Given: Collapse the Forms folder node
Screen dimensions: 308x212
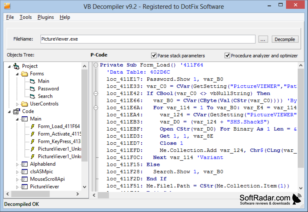Looking at the screenshot, I should pyautogui.click(x=17, y=74).
